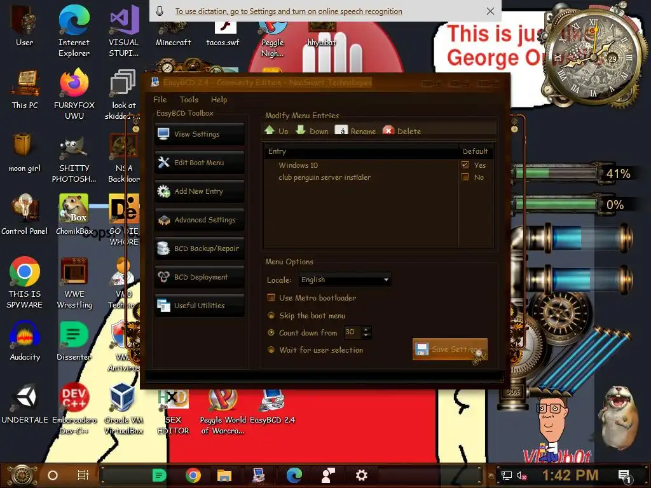Viewport: 651px width, 488px height.
Task: Open Peggle World of Warcra... icon
Action: point(223,412)
